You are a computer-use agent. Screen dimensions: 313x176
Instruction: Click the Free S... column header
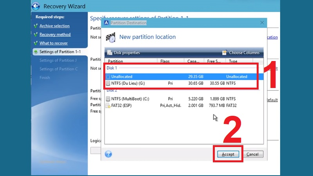click(215, 61)
